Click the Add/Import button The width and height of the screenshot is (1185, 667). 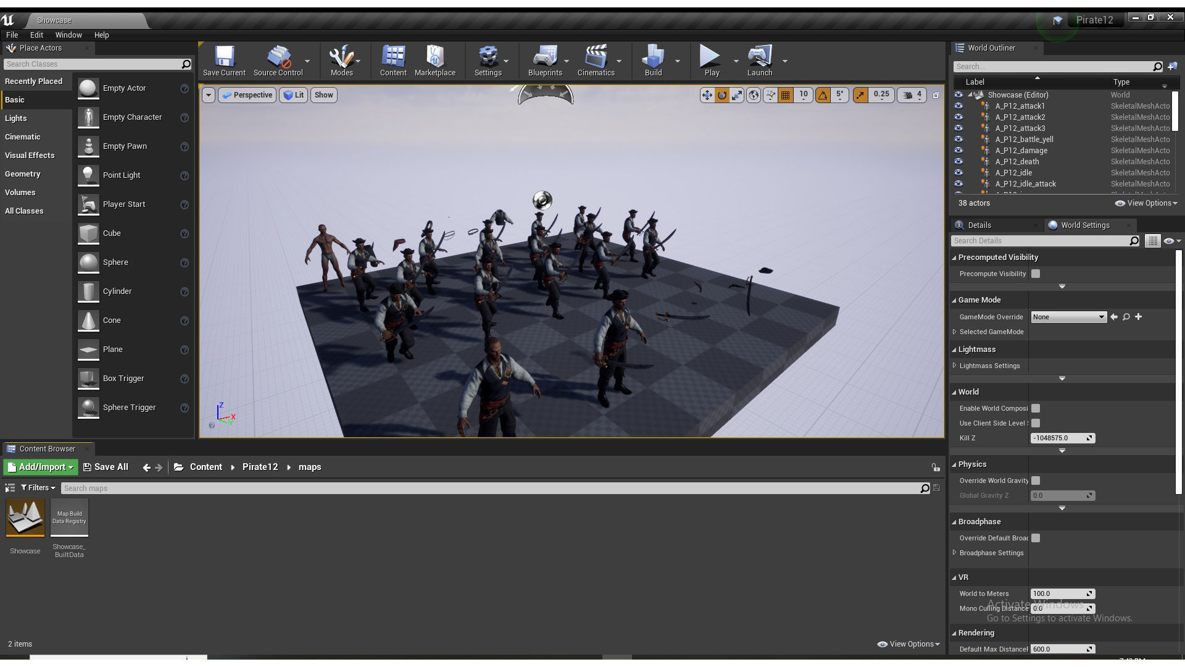(41, 468)
